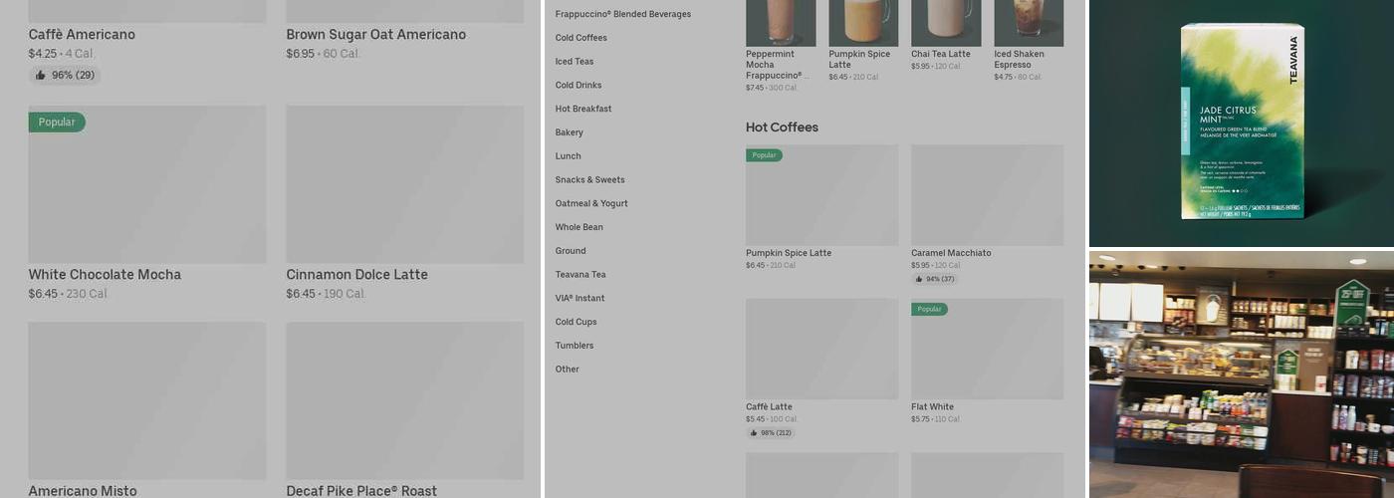Screen dimensions: 1394x498
Task: Click the Brown Sugar Oat Americano item name
Action: click(375, 35)
